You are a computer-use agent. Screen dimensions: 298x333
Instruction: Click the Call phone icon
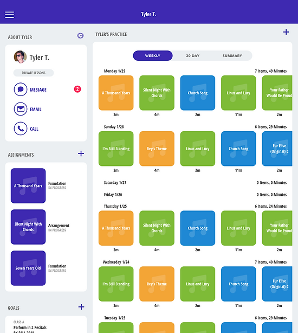pos(21,129)
